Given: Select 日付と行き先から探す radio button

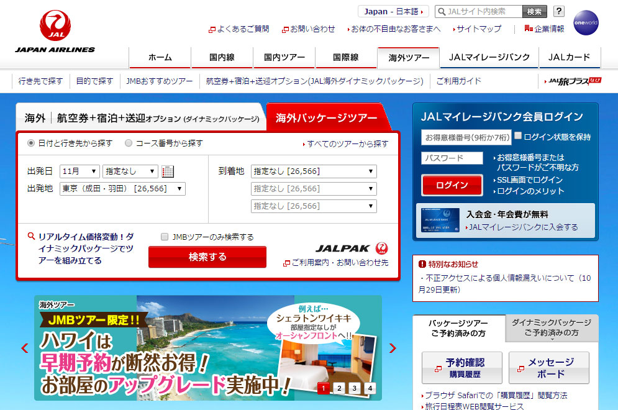Looking at the screenshot, I should click(x=30, y=143).
